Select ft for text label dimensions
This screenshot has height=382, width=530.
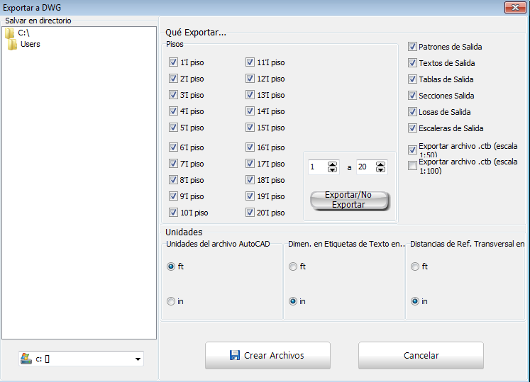point(293,266)
